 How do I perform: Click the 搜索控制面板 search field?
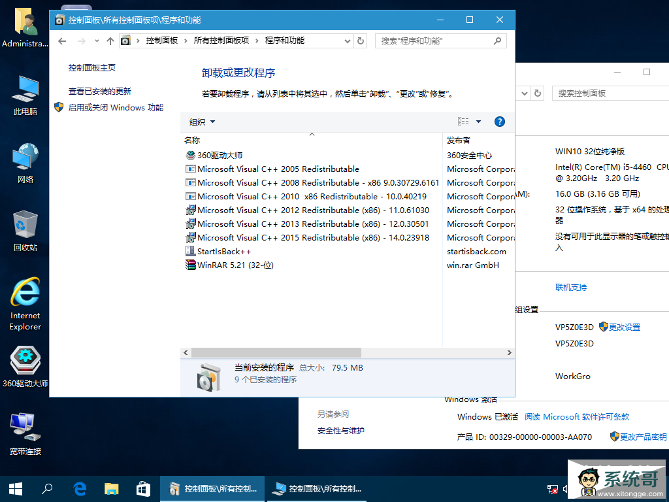[611, 93]
